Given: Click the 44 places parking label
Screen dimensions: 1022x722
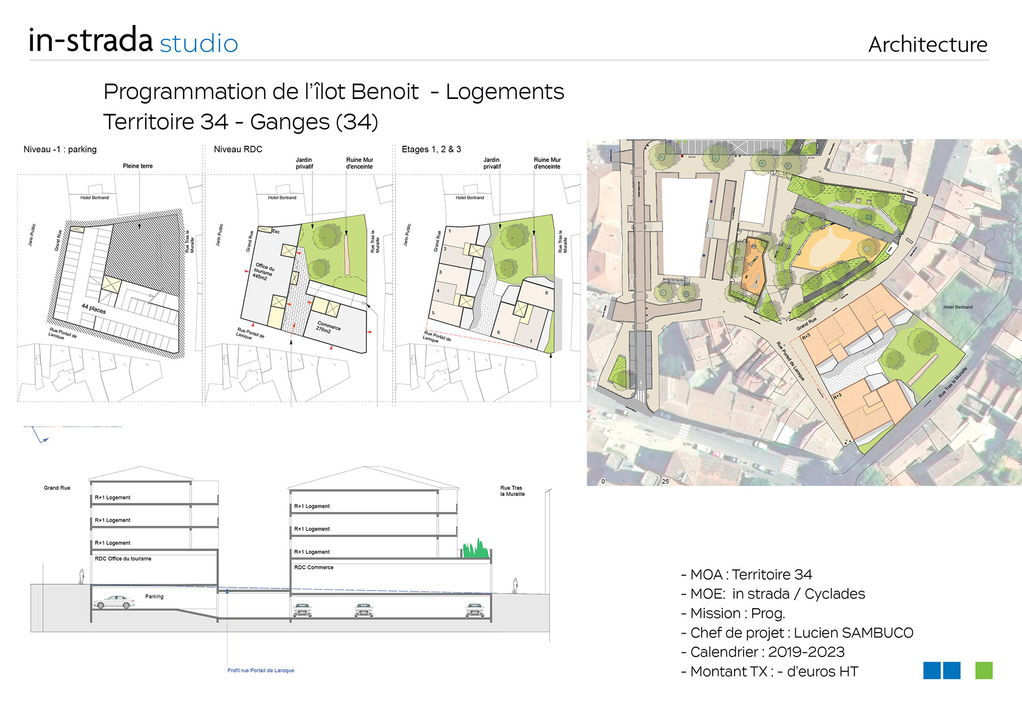Looking at the screenshot, I should pos(94,309).
